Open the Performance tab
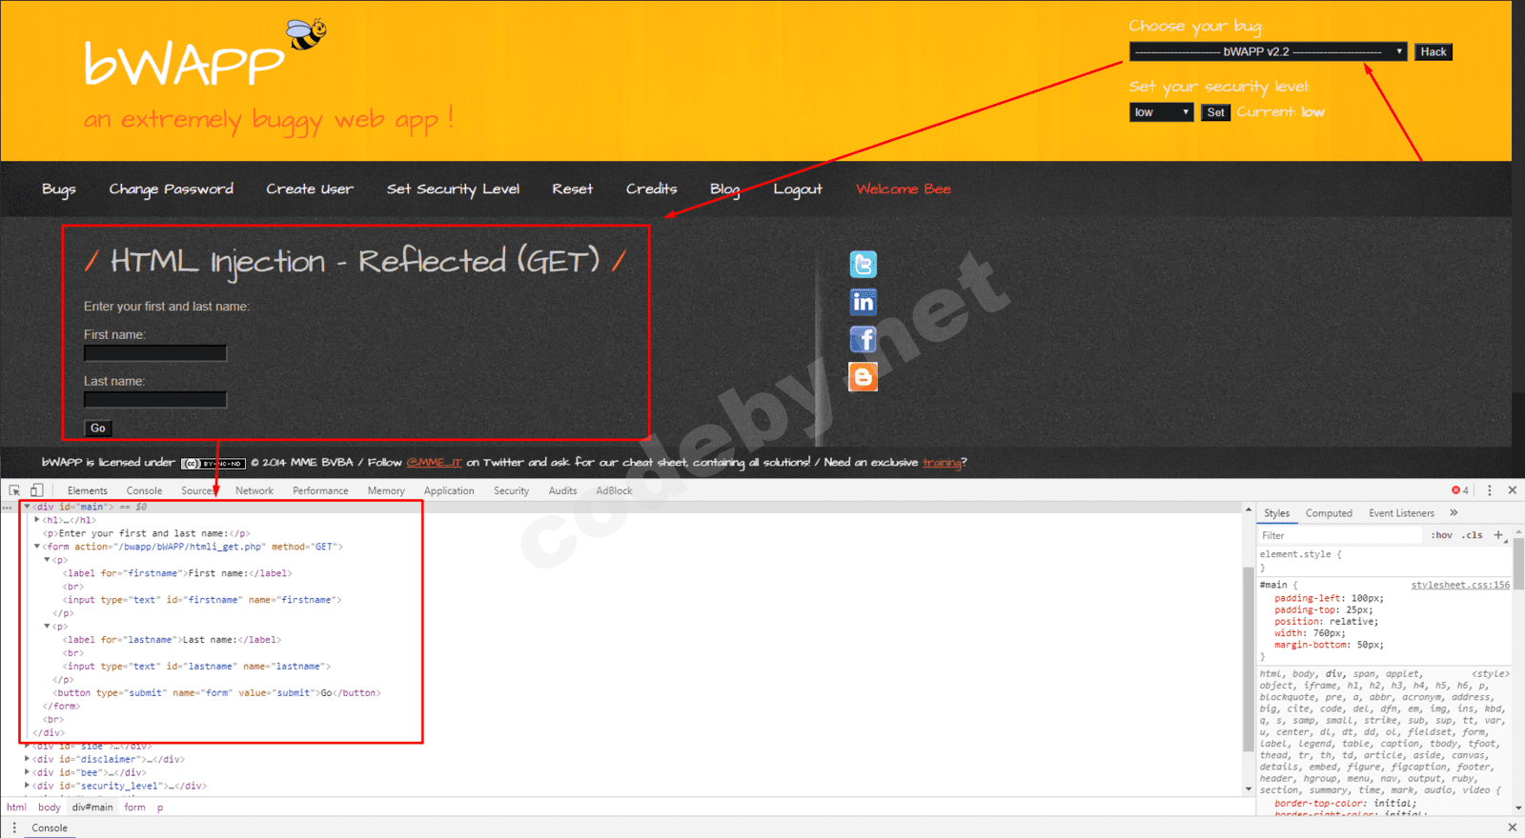The height and width of the screenshot is (838, 1525). coord(320,490)
